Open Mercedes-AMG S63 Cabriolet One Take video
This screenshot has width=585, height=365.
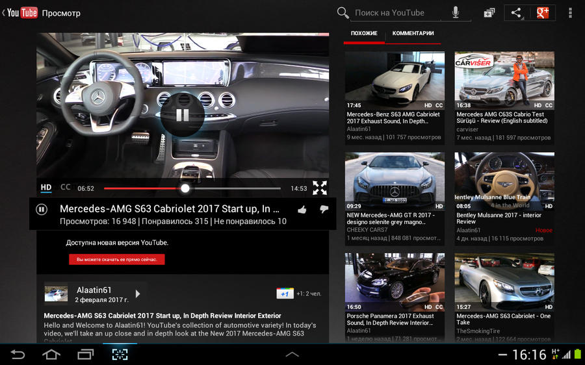click(504, 297)
